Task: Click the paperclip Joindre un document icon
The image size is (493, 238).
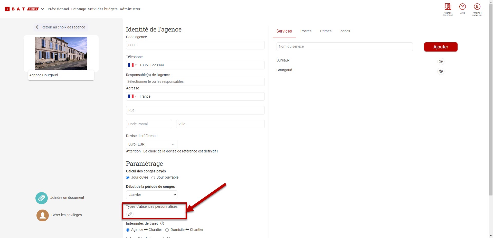Action: pyautogui.click(x=42, y=198)
